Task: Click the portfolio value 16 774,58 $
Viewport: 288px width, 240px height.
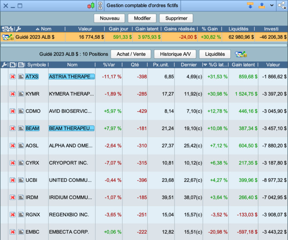Action: click(91, 37)
